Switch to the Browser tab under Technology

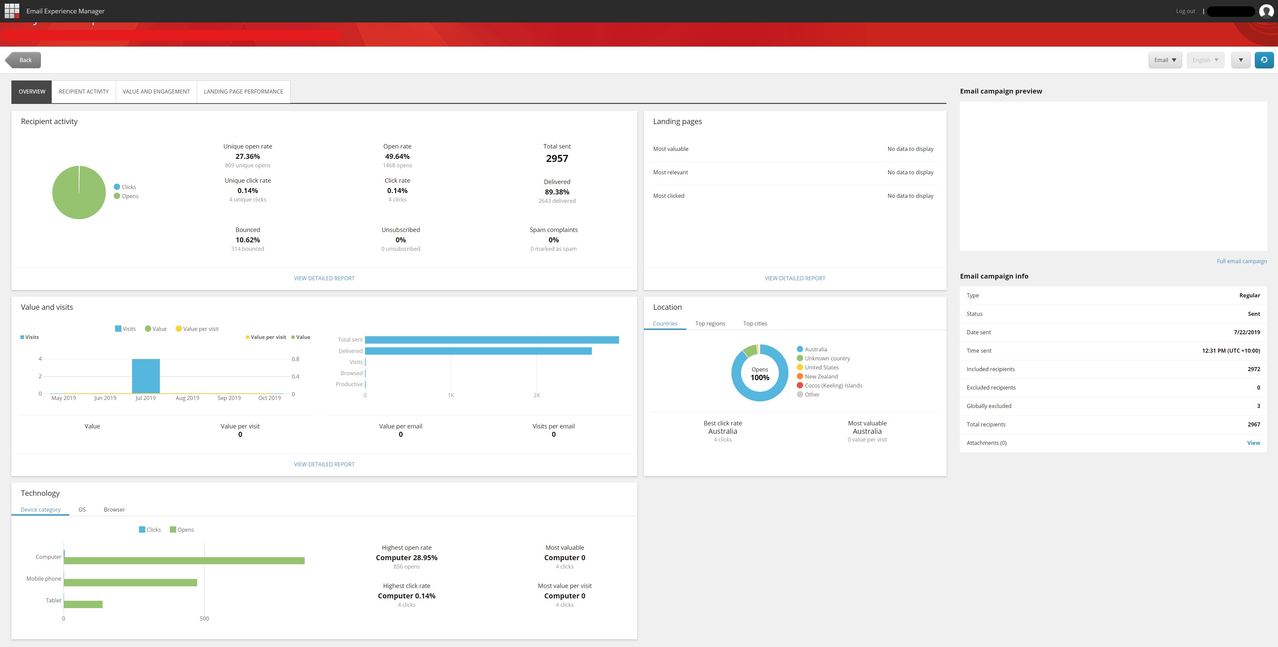(x=114, y=509)
